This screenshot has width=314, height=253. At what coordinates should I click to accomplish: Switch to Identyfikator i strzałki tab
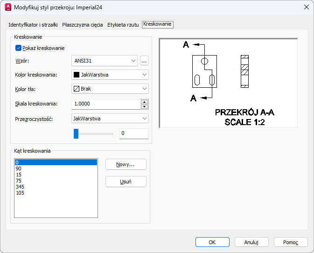click(33, 25)
